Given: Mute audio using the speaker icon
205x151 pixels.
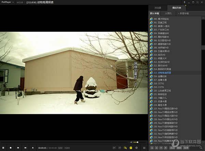Looking at the screenshot, I should [131, 142].
